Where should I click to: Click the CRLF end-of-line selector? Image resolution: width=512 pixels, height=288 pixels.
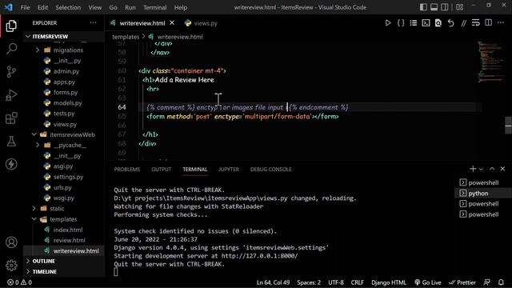pyautogui.click(x=358, y=282)
